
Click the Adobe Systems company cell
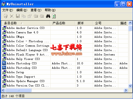tap(105, 54)
